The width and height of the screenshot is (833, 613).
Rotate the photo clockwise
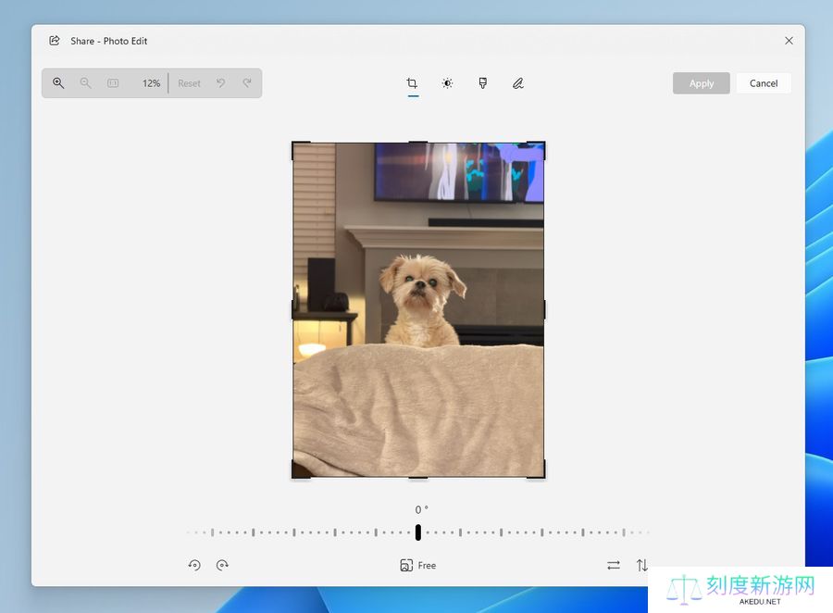coord(222,565)
